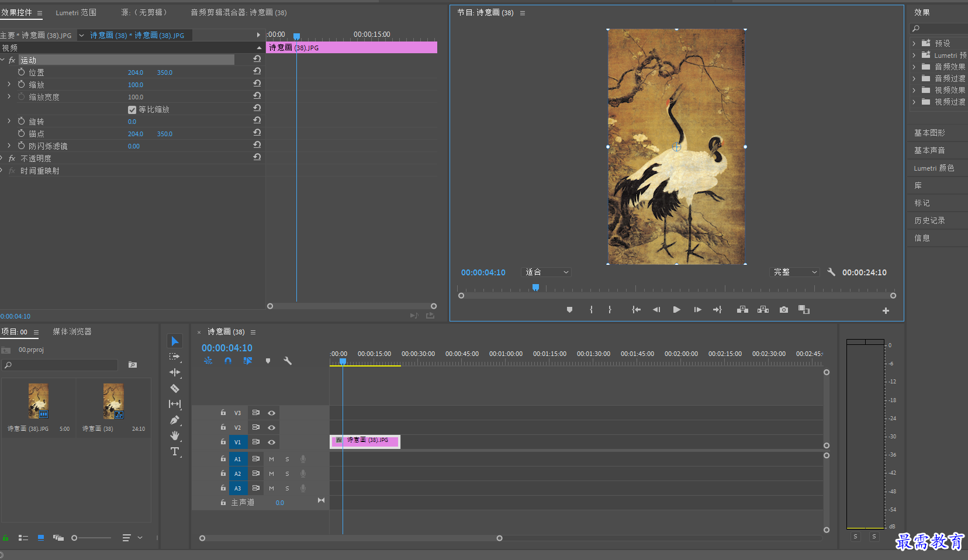Expand the 视频过渡 folder
This screenshot has height=560, width=968.
point(914,102)
